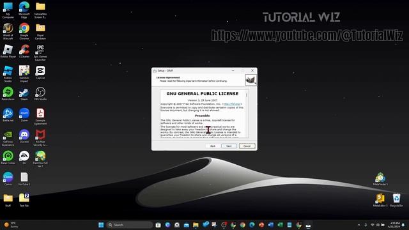This screenshot has width=409, height=230.
Task: Open Excel from the taskbar
Action: (x=280, y=225)
